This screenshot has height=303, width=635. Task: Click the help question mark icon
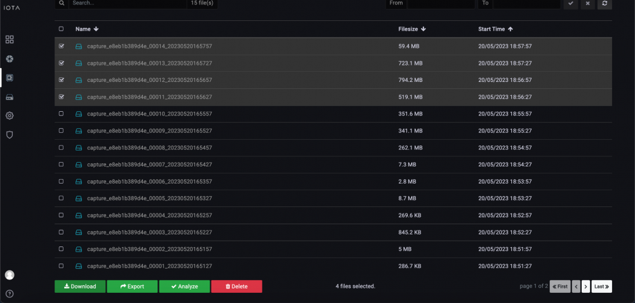tap(10, 293)
